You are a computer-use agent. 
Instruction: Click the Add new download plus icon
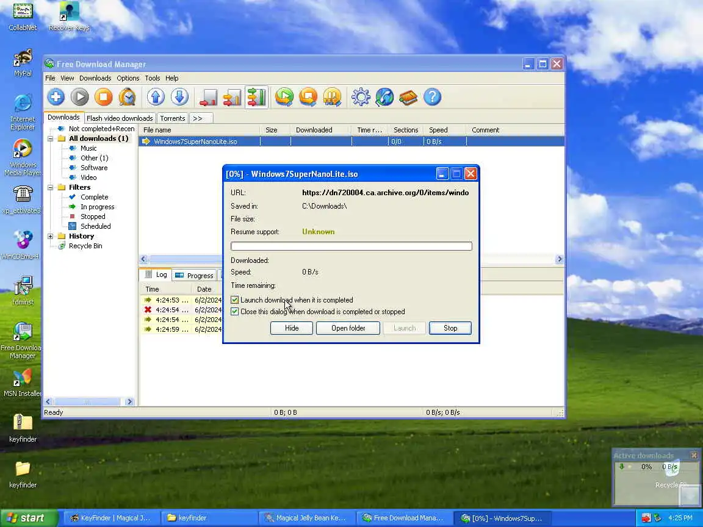56,97
